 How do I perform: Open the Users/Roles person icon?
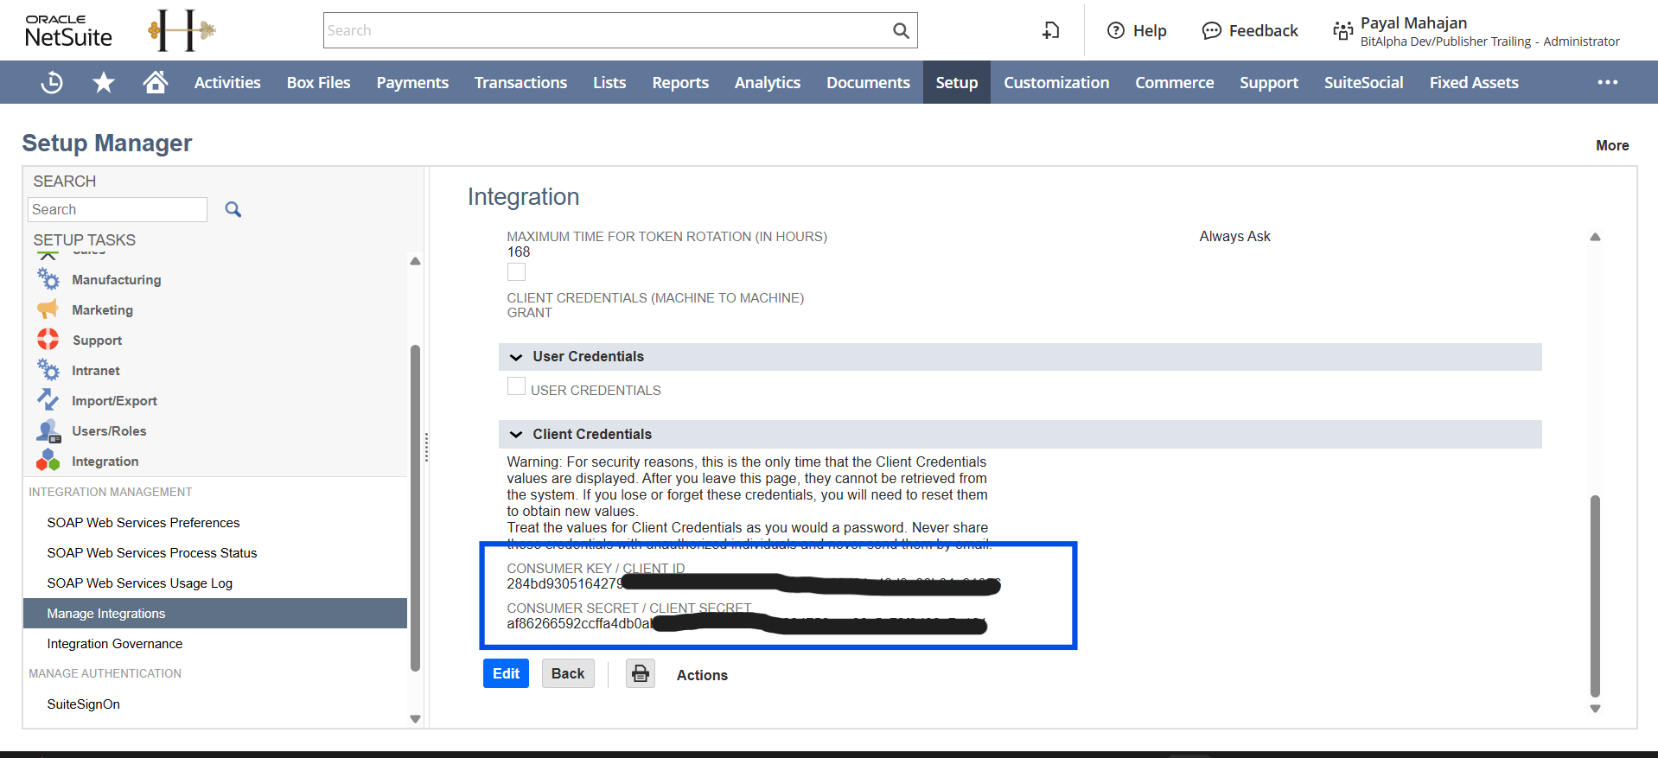pos(48,430)
